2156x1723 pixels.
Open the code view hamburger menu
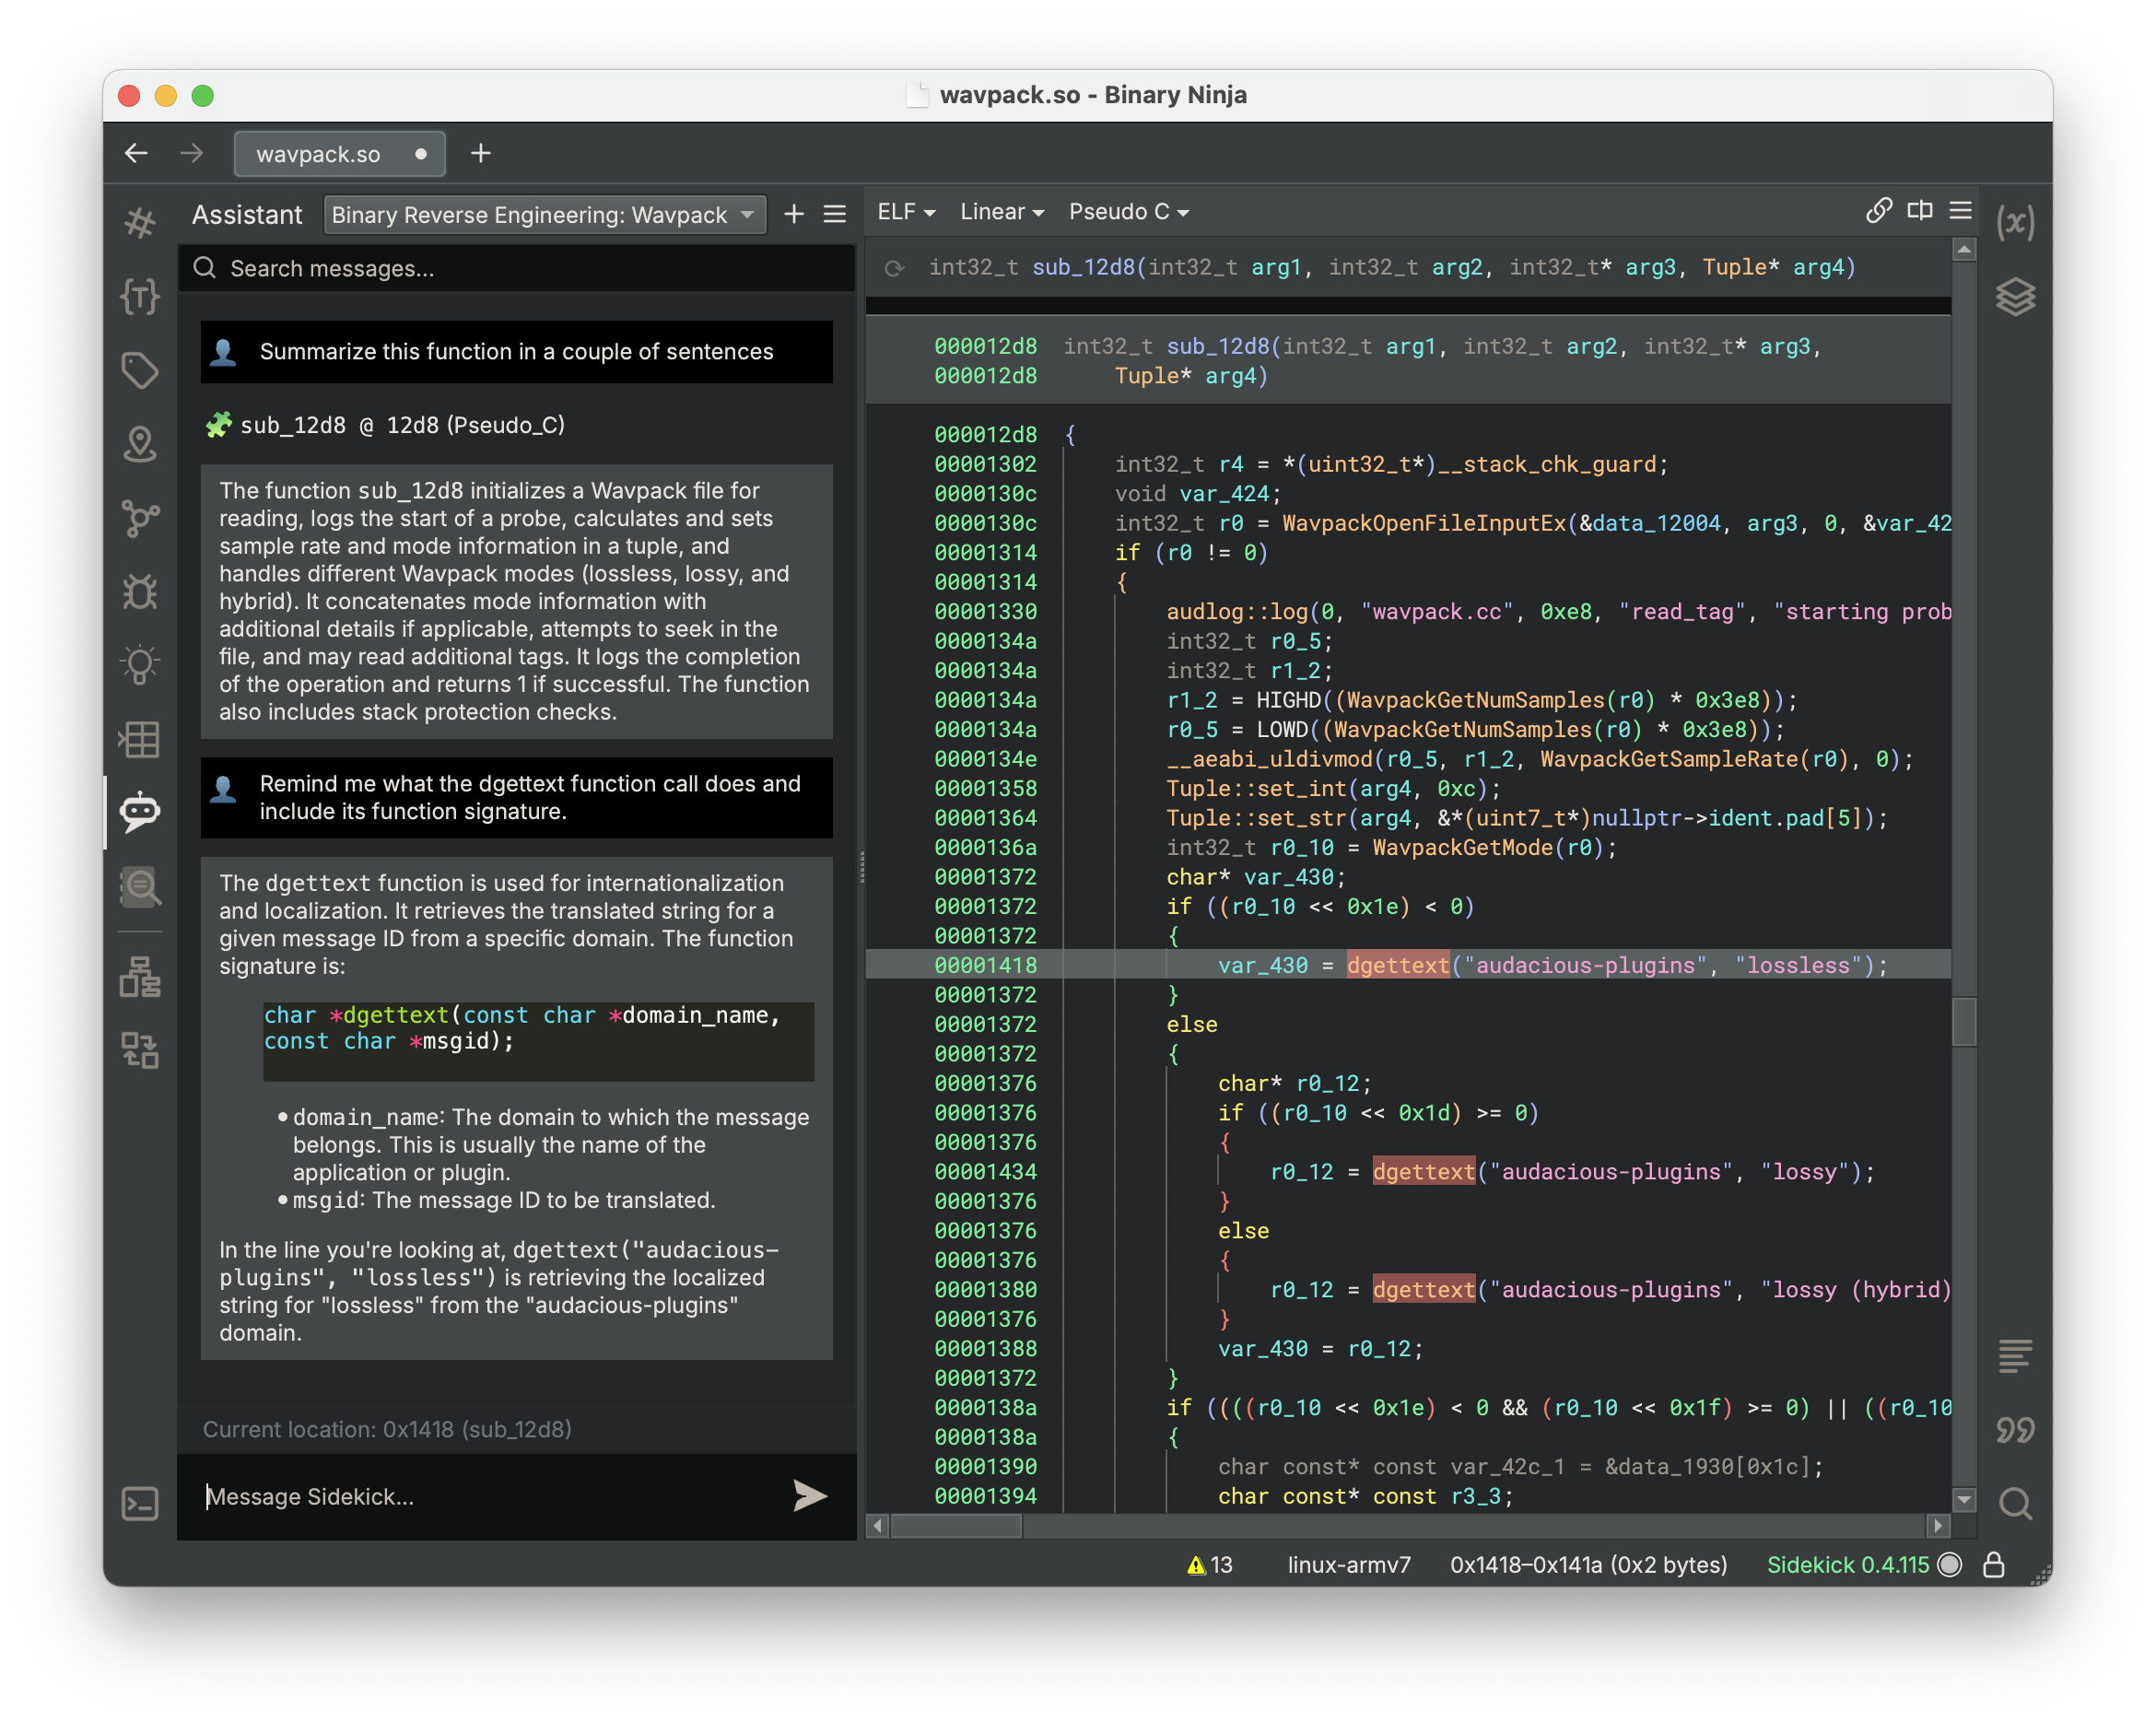(1961, 211)
